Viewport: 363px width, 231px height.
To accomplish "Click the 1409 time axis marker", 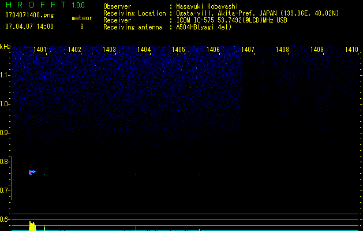I will pos(317,50).
